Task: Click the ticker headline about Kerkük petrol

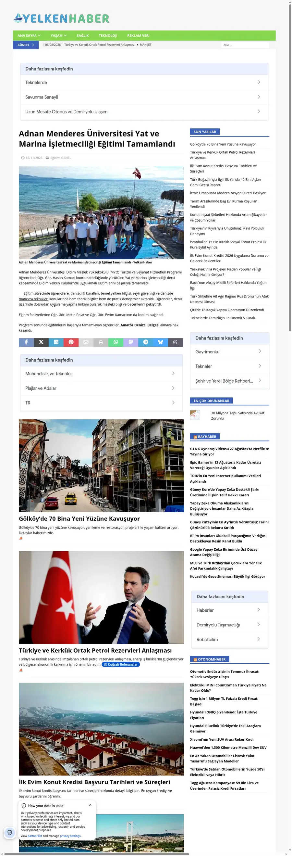Action: 99,45
